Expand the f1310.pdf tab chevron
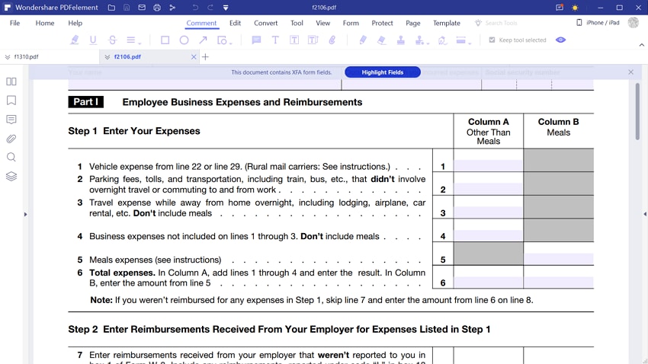Image resolution: width=648 pixels, height=364 pixels. coord(8,57)
